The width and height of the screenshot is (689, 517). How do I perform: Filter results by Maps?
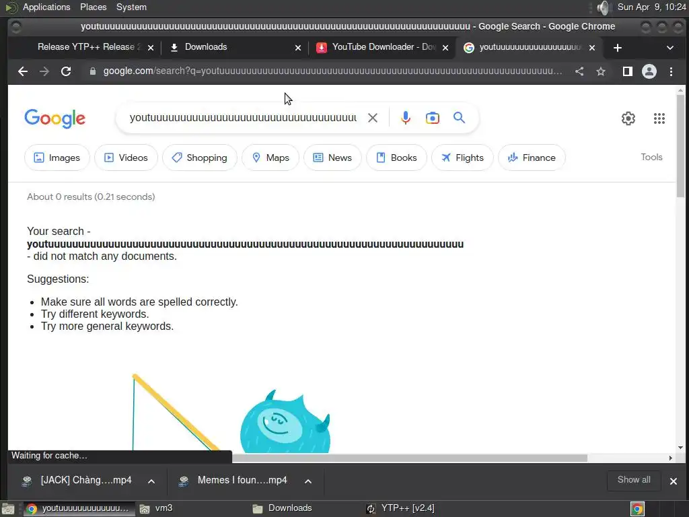point(270,158)
